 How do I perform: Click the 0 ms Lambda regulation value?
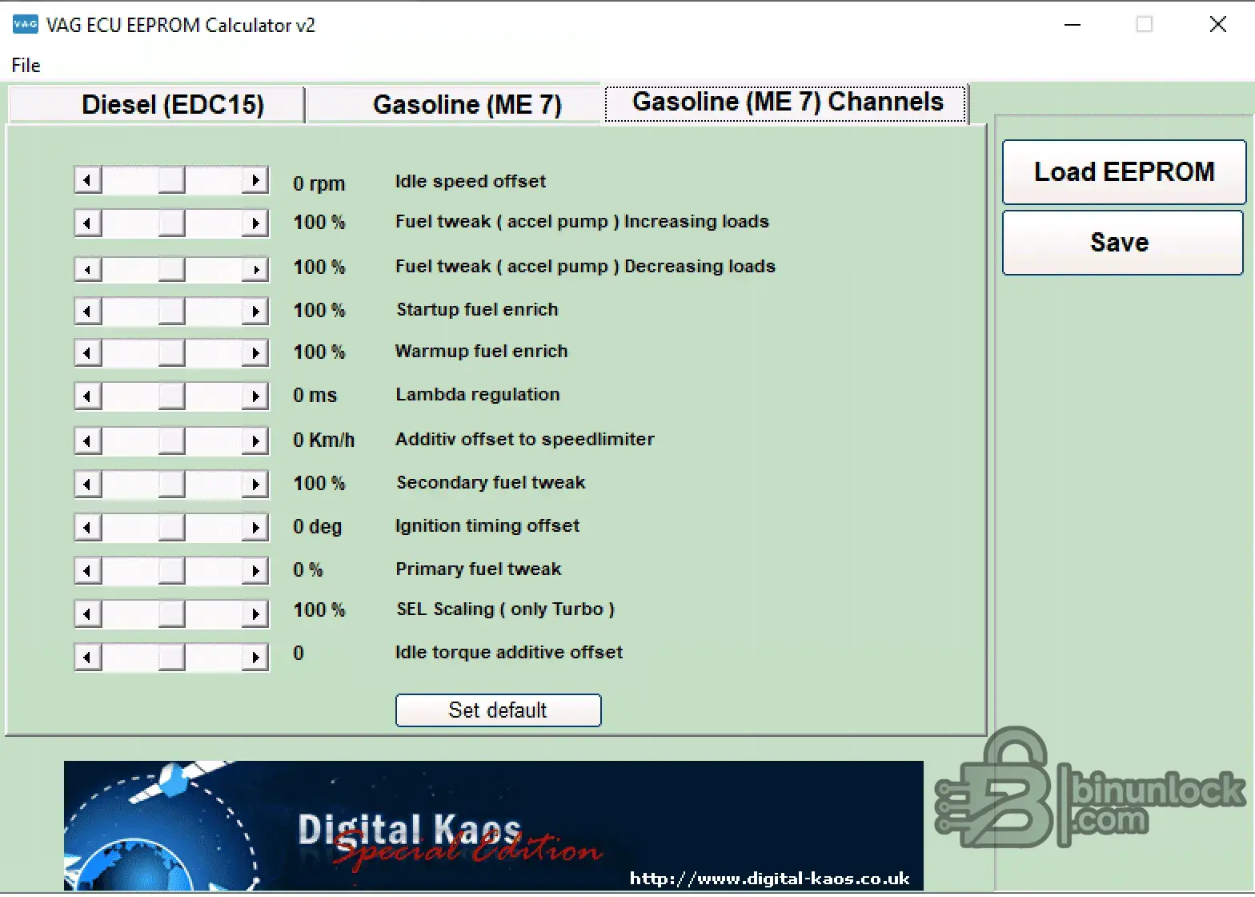point(315,395)
